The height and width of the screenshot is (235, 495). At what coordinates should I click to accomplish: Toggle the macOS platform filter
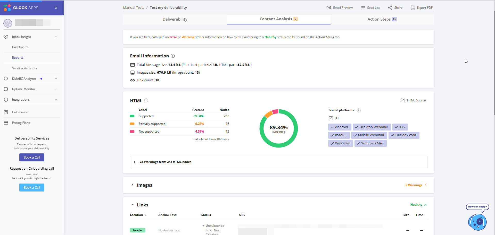coord(339,135)
